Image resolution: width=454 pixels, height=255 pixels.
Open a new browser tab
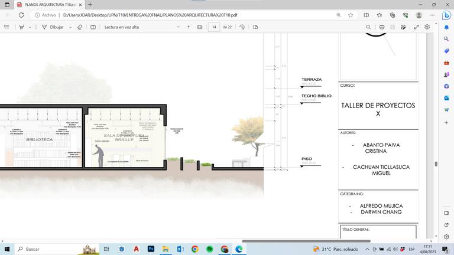[x=90, y=5]
